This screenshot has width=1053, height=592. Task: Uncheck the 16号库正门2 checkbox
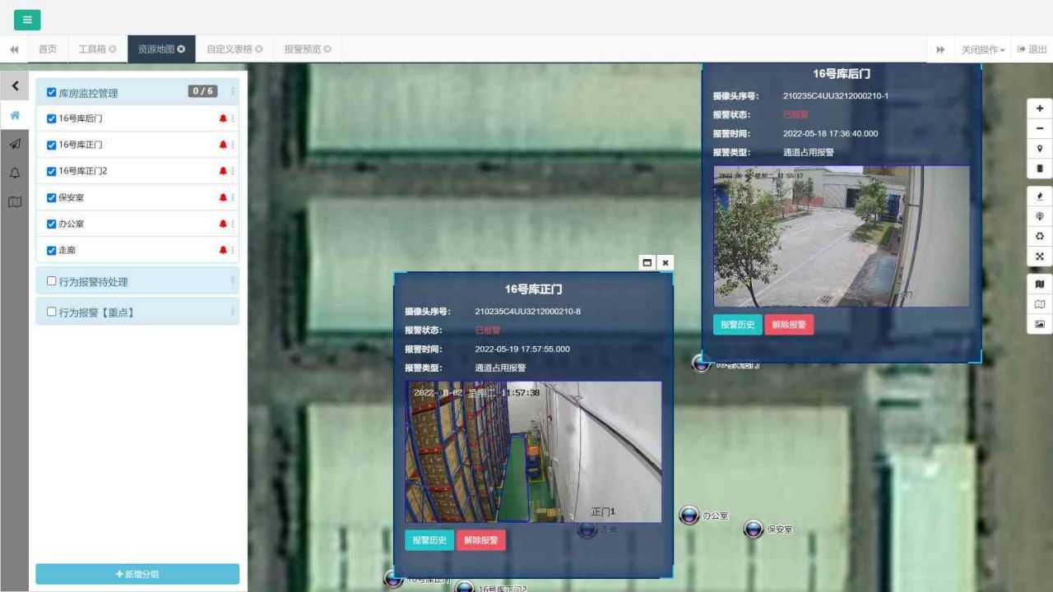[x=52, y=171]
